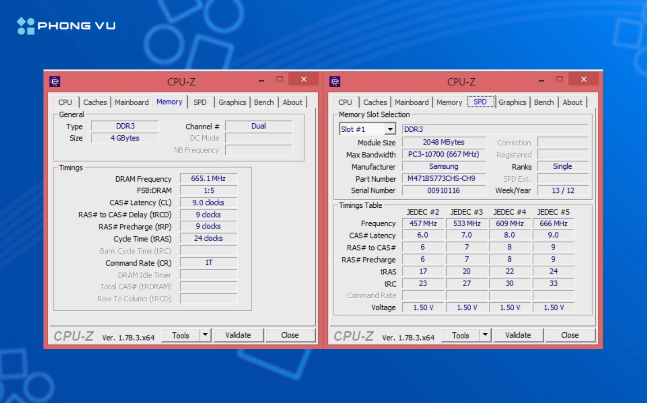Click the FSB:DRAM value 1:5
647x403 pixels.
click(x=209, y=191)
